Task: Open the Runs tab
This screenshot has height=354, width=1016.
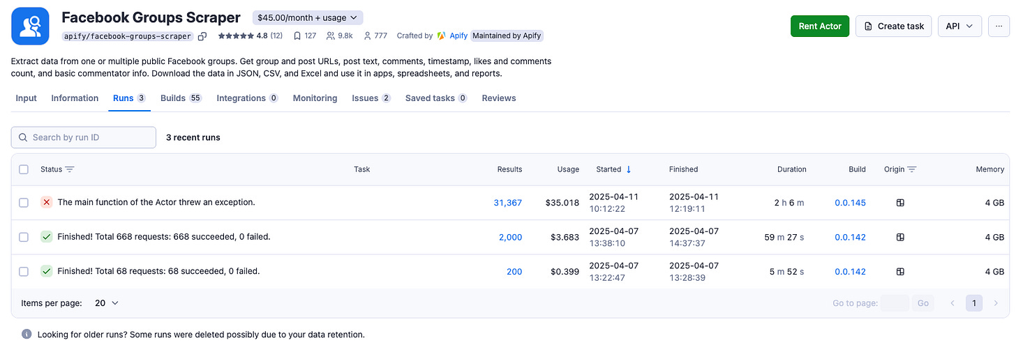Action: pyautogui.click(x=129, y=98)
